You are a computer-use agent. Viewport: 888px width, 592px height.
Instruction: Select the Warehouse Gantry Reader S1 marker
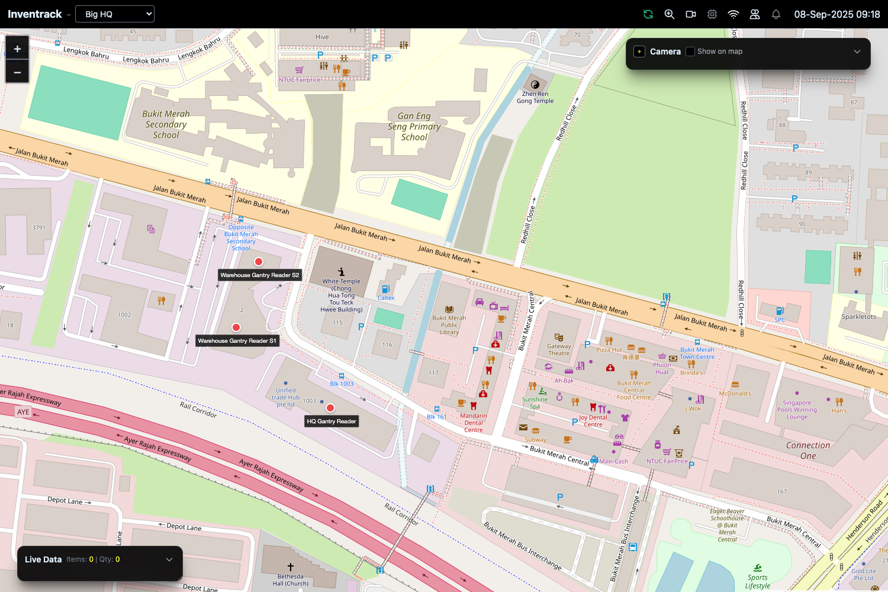[236, 327]
